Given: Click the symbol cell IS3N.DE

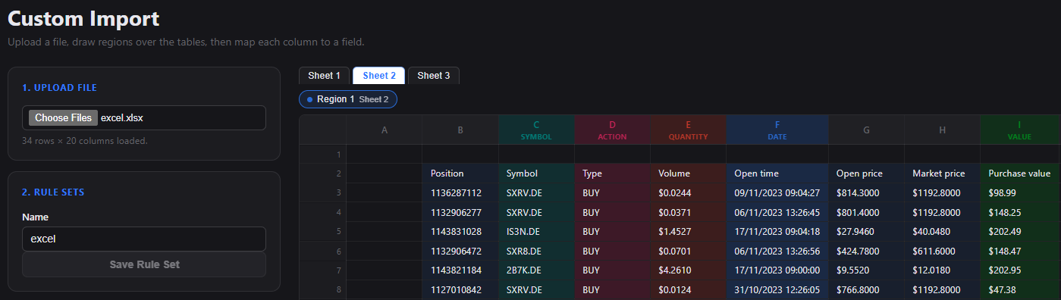Looking at the screenshot, I should tap(536, 231).
